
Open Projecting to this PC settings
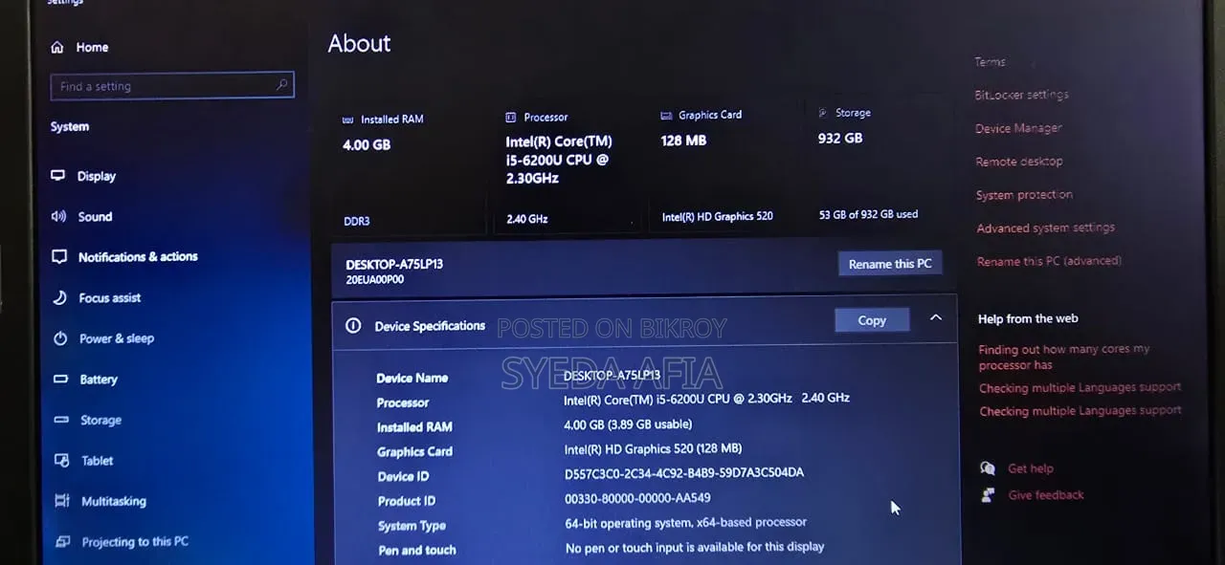point(135,542)
